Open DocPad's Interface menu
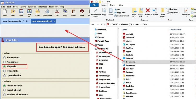This screenshot has height=99, width=196. [43, 7]
